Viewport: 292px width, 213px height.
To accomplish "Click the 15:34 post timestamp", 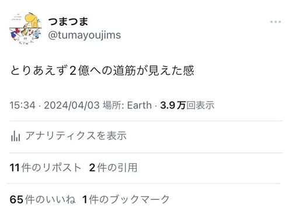I will (23, 105).
